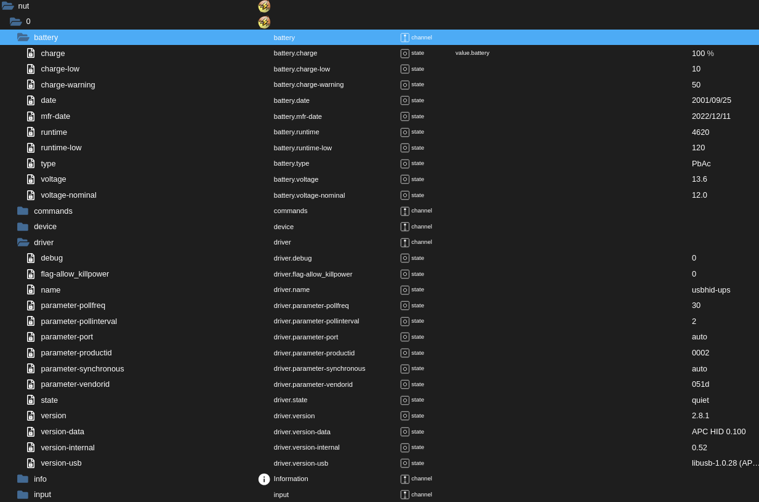Click the state icon for battery.runtime-low
The width and height of the screenshot is (759, 502).
[x=405, y=148]
